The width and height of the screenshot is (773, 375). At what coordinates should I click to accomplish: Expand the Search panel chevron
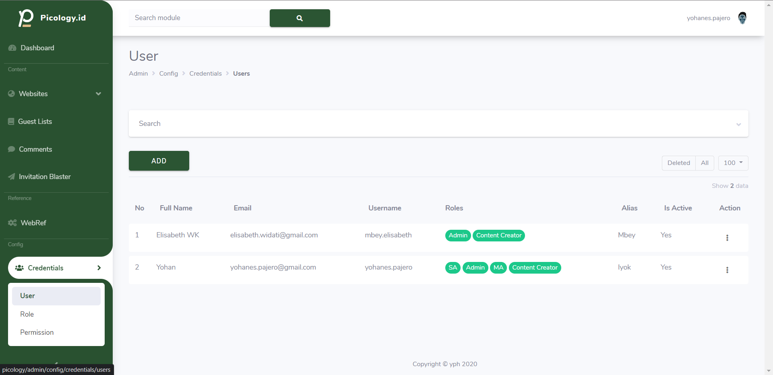pos(738,124)
